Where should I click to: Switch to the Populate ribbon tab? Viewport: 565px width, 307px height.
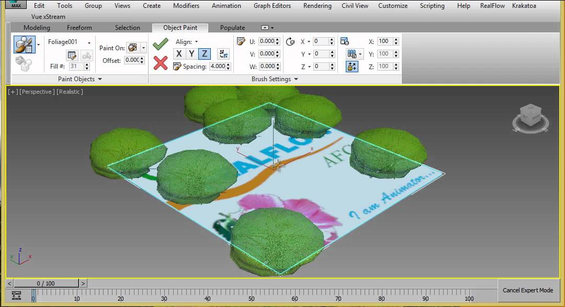pyautogui.click(x=232, y=27)
